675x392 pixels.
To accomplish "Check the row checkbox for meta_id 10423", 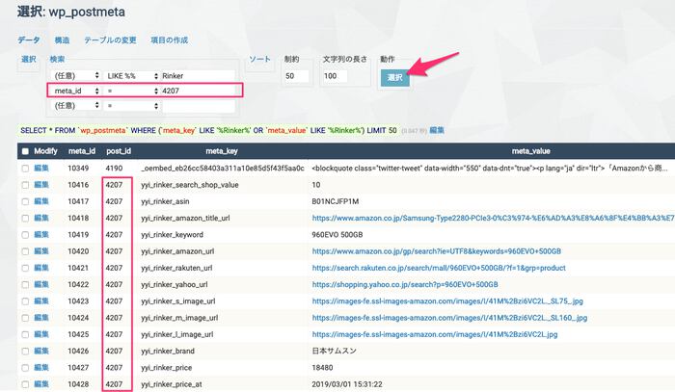I will coord(25,301).
